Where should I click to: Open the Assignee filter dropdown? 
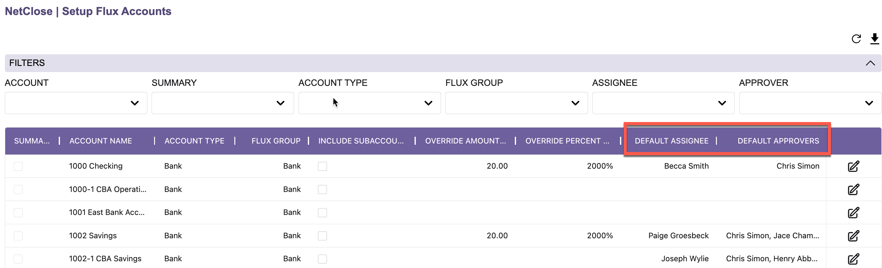(663, 103)
